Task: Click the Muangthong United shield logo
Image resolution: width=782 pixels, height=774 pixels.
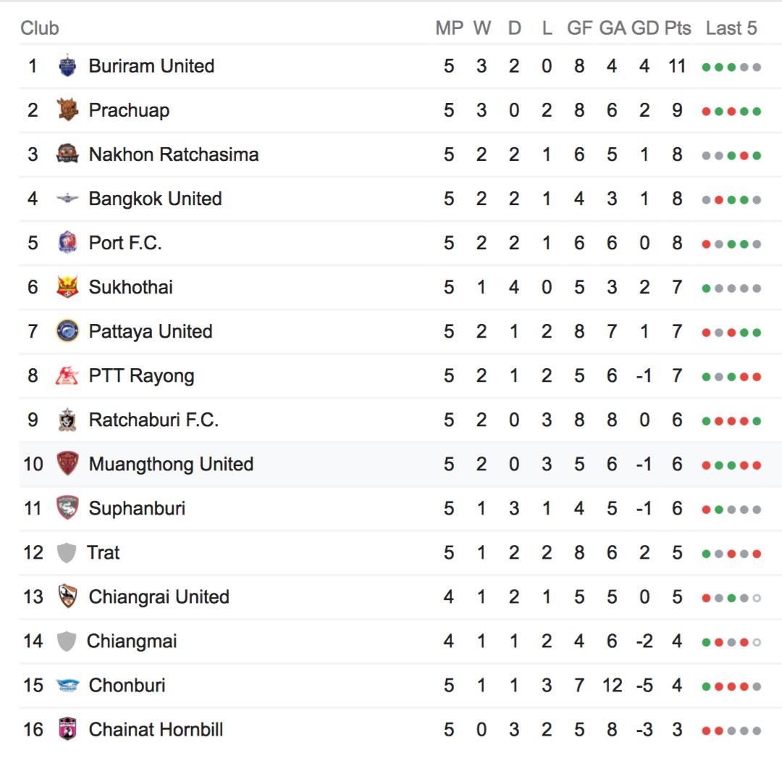Action: [67, 464]
